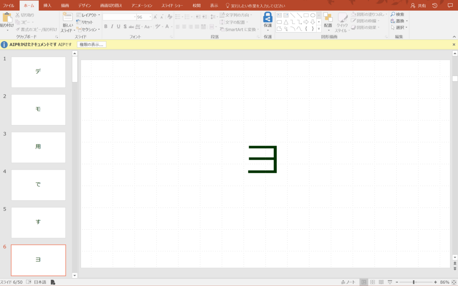Click the zoom slider handle
Viewport: 458px width, 286px height.
[x=414, y=282]
